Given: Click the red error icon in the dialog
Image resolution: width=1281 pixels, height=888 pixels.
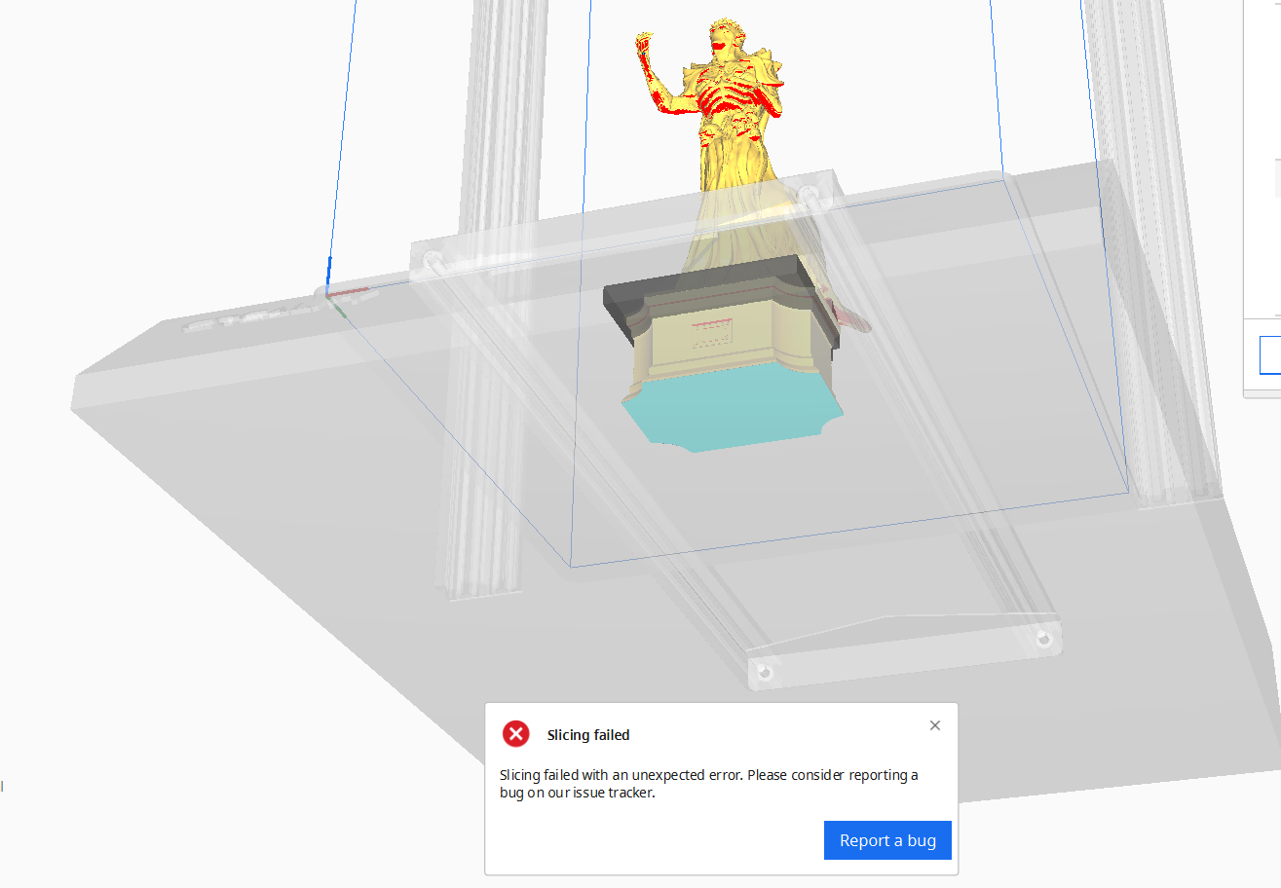Looking at the screenshot, I should [516, 734].
